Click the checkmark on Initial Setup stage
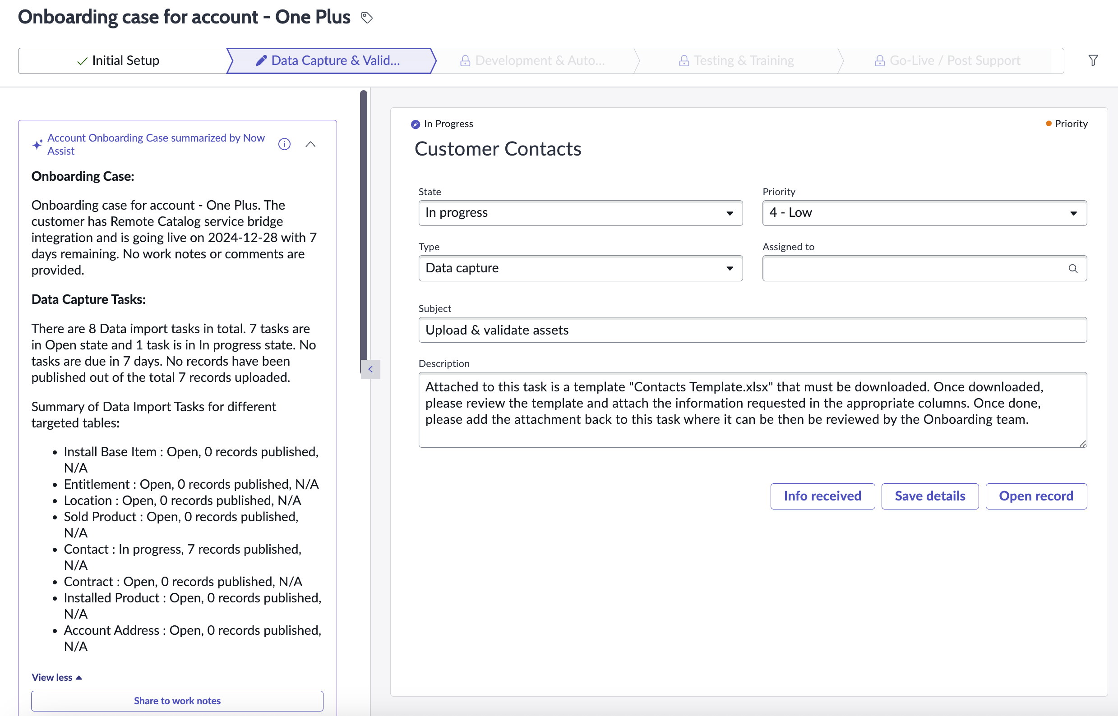 coord(83,61)
